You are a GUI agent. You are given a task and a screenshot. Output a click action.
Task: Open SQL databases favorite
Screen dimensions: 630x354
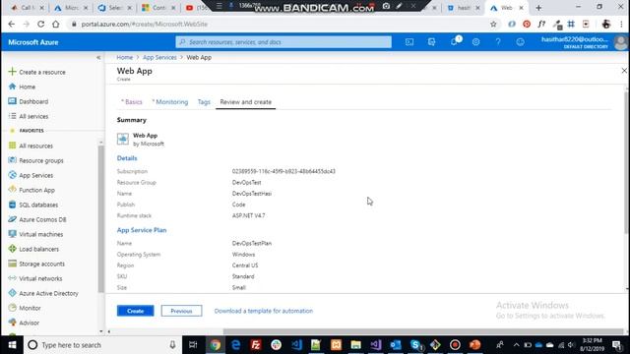(x=32, y=205)
